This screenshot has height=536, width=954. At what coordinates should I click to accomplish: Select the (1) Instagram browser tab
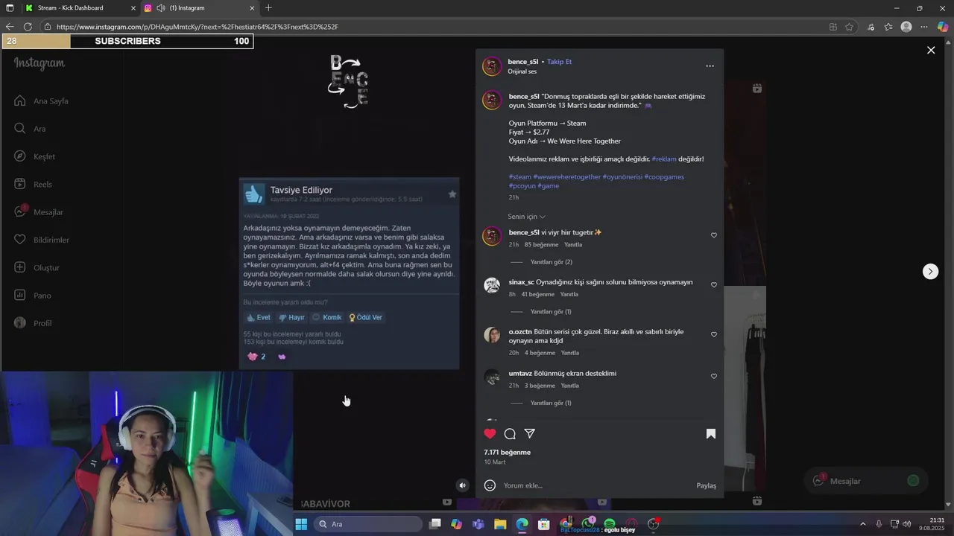(x=200, y=8)
